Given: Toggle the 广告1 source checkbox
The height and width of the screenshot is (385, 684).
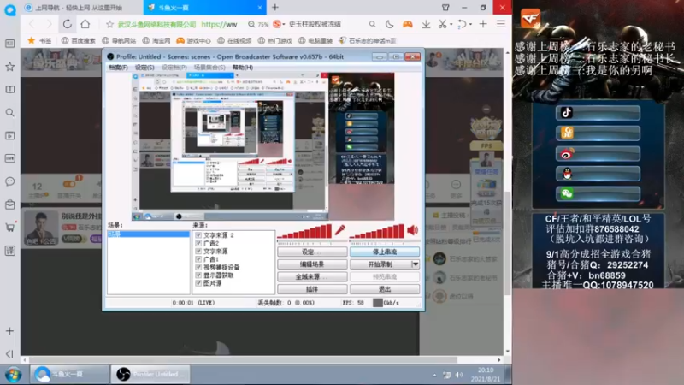Looking at the screenshot, I should [198, 259].
